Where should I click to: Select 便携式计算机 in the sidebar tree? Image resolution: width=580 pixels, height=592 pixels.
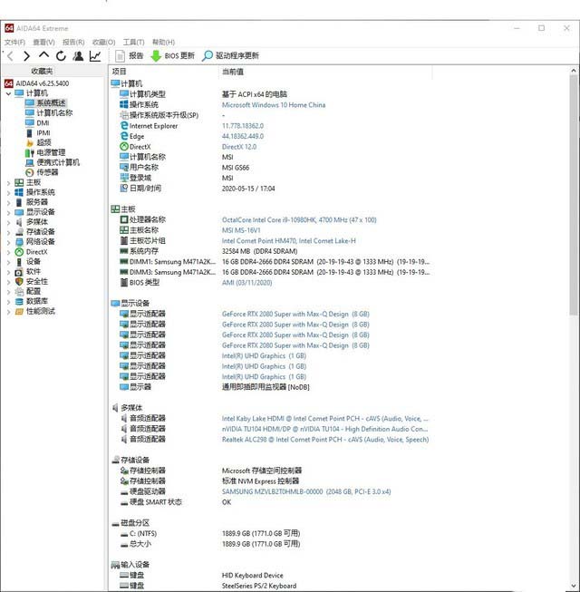point(58,162)
